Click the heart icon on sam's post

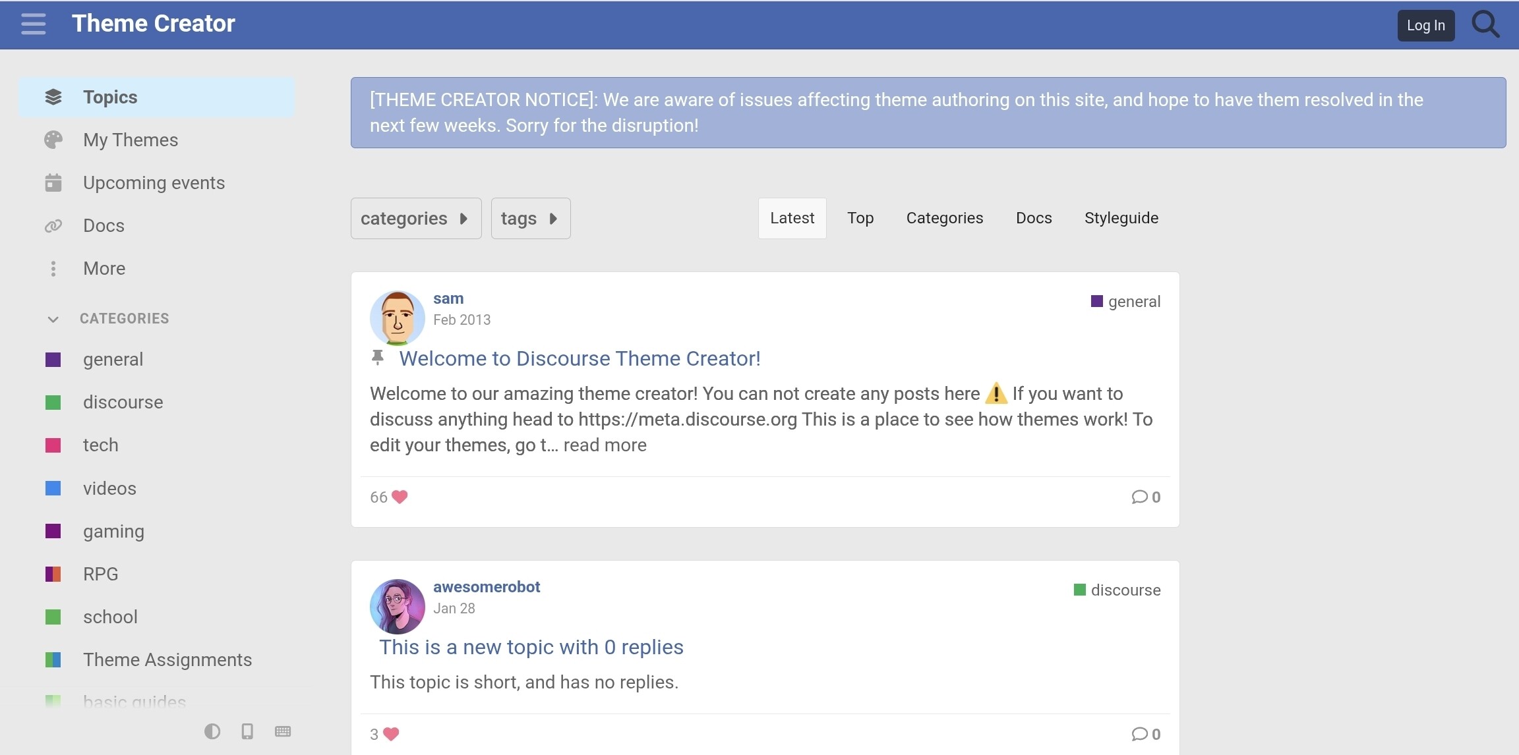point(400,497)
